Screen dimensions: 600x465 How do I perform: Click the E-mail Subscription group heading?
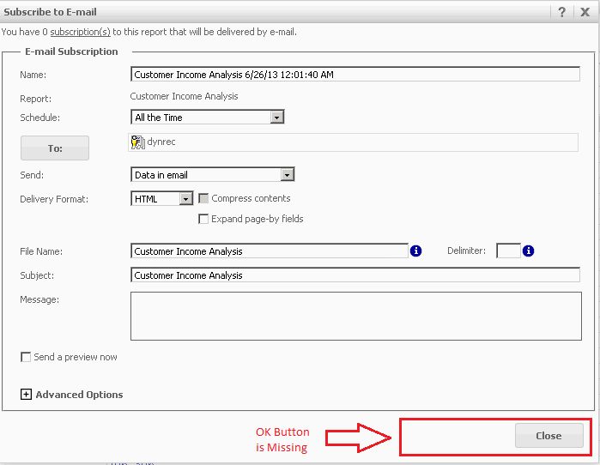71,51
